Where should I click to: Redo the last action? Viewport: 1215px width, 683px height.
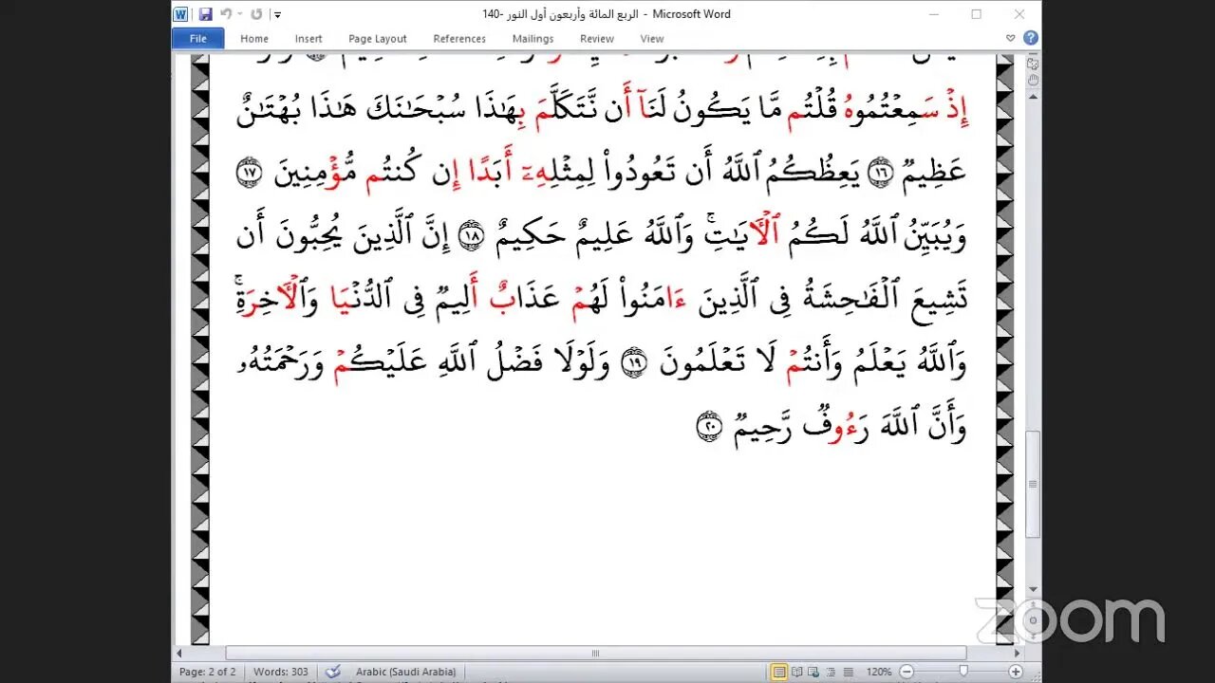256,14
